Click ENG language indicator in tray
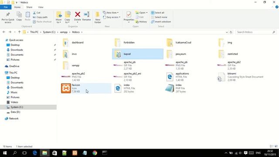This screenshot has width=279, height=157. click(258, 153)
